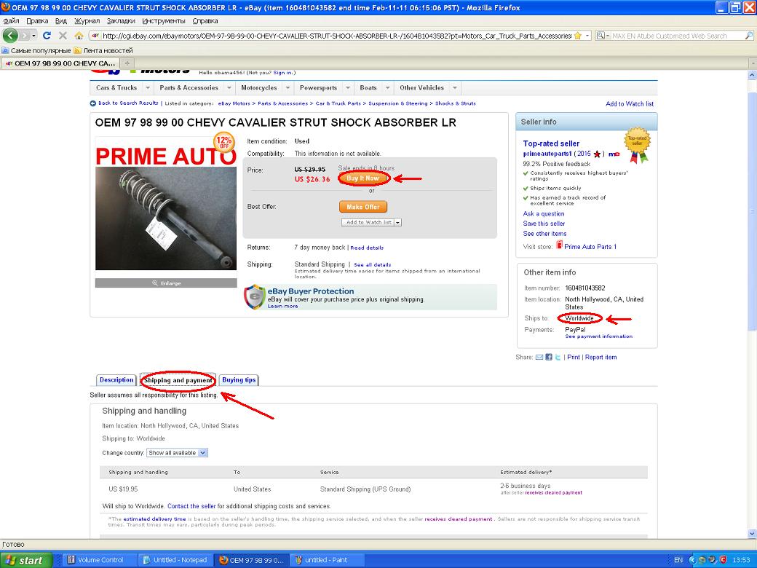Click the eBay Buyer Protection shield icon
The height and width of the screenshot is (568, 757).
point(255,296)
